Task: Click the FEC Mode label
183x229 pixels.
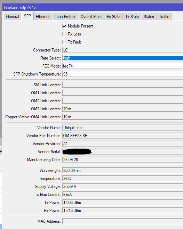Action: (51, 66)
